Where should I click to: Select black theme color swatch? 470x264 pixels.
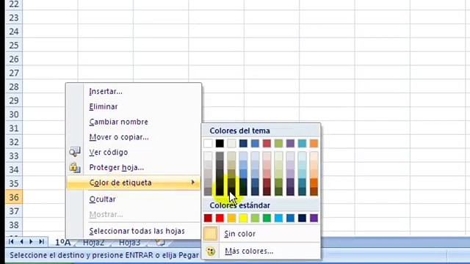(x=220, y=144)
